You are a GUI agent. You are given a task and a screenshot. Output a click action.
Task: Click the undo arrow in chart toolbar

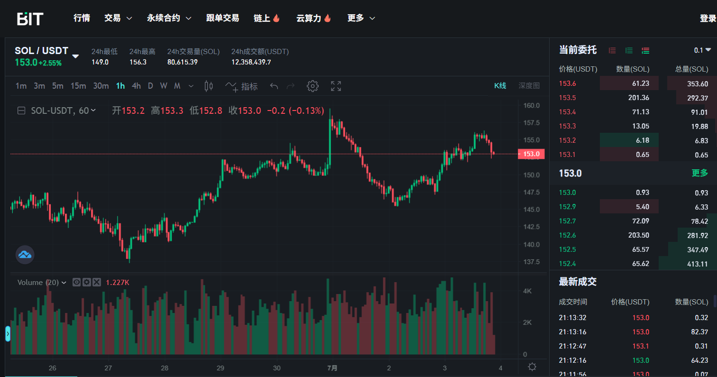coord(274,86)
